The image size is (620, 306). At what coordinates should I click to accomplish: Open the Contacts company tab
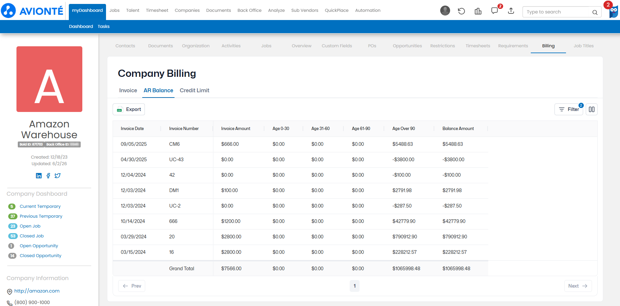click(125, 46)
